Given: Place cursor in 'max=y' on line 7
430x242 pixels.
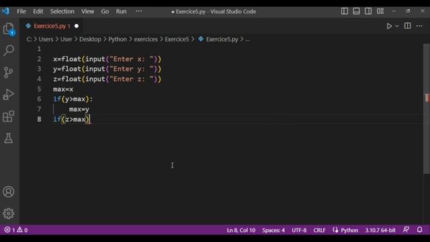Looking at the screenshot, I should (x=79, y=109).
